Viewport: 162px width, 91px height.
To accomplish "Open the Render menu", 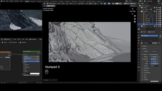I will pyautogui.click(x=11, y=1).
